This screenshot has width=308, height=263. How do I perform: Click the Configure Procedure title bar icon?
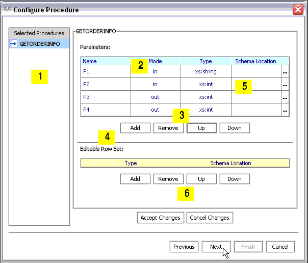(8, 9)
